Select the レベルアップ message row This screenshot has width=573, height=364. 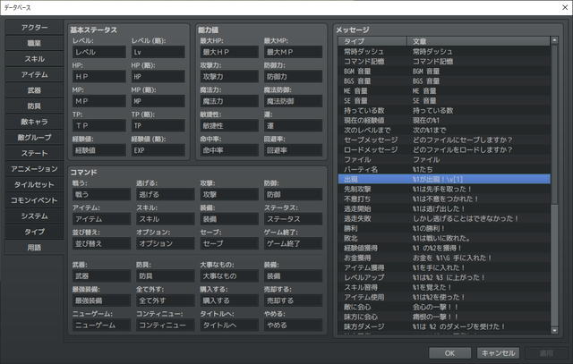click(x=444, y=277)
